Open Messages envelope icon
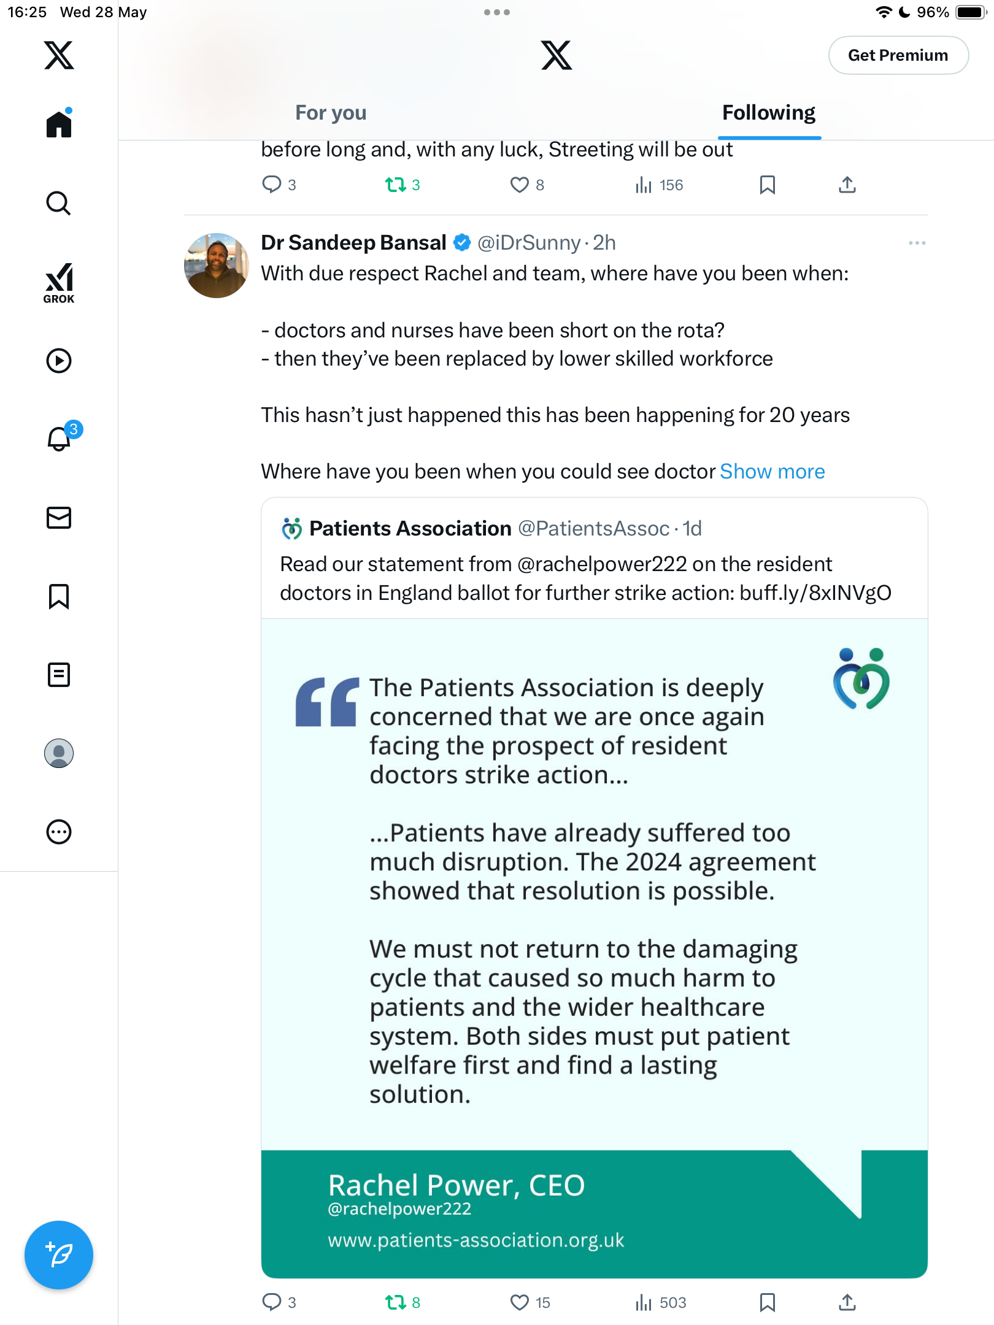 (x=59, y=518)
